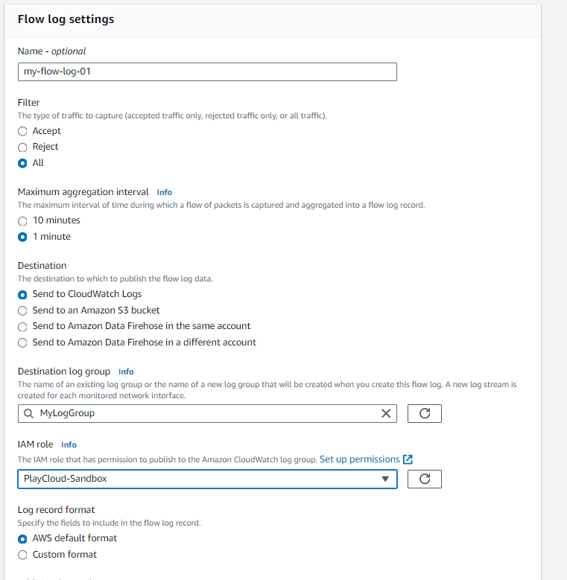Click the MyLogGroup search field
The height and width of the screenshot is (580, 567).
201,413
